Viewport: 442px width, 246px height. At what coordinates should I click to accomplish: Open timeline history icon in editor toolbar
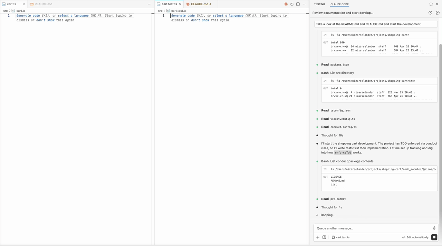292,4
